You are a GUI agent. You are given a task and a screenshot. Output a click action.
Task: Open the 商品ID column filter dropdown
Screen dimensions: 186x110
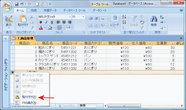(x=35, y=44)
